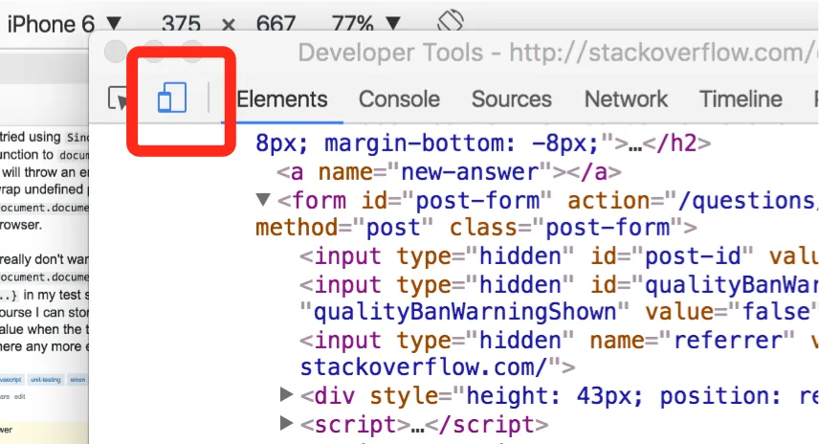819x444 pixels.
Task: Set the viewport height field 667
Action: click(x=276, y=24)
